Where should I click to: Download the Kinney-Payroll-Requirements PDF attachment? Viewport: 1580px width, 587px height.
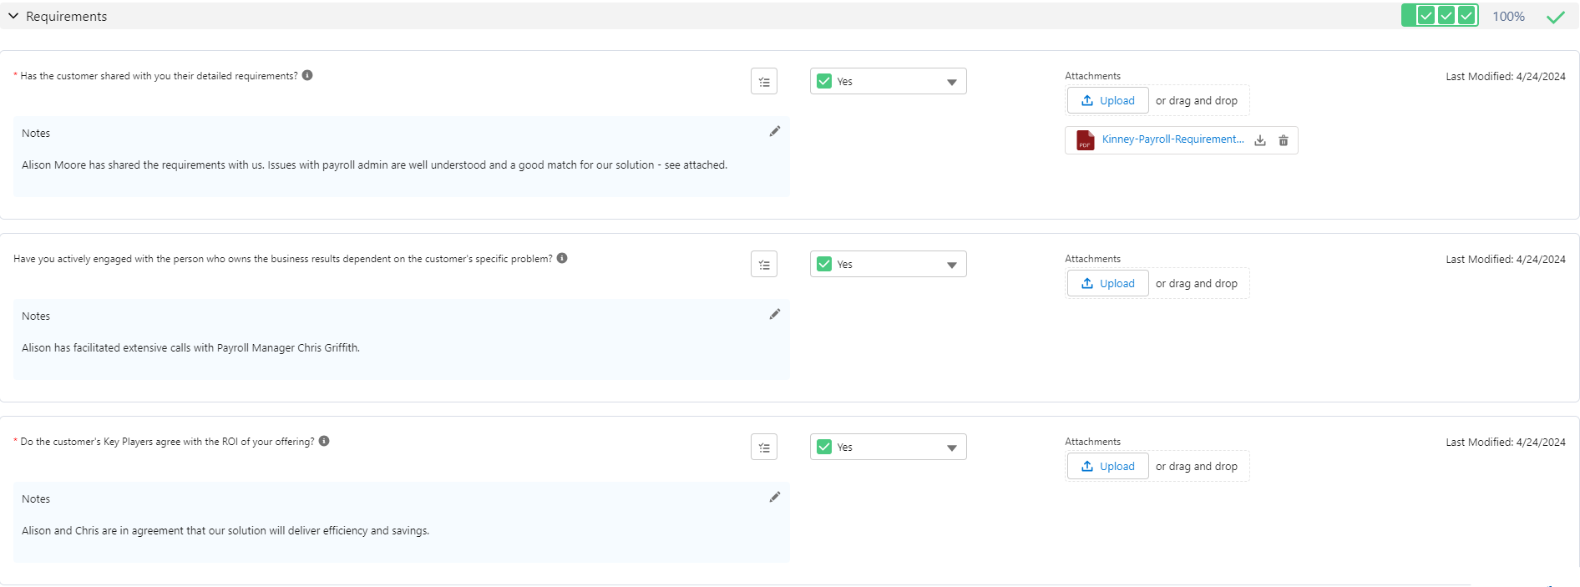pos(1260,140)
